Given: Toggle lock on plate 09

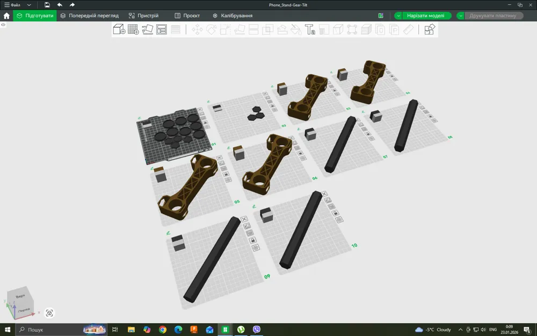Looking at the screenshot, I should (x=253, y=240).
